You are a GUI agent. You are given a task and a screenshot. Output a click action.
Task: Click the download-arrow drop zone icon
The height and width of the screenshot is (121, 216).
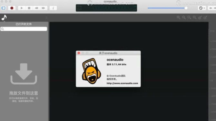(x=24, y=74)
